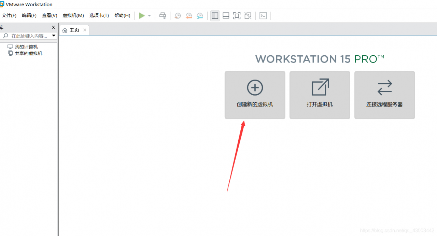Select 共享的虚拟机 in the library tree
Viewport: 437px width, 236px height.
coord(25,54)
